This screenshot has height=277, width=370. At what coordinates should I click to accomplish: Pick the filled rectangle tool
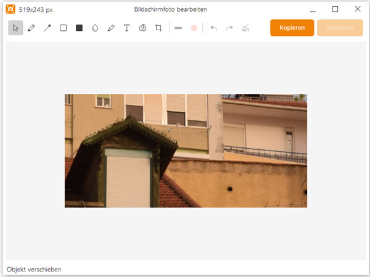tap(79, 28)
